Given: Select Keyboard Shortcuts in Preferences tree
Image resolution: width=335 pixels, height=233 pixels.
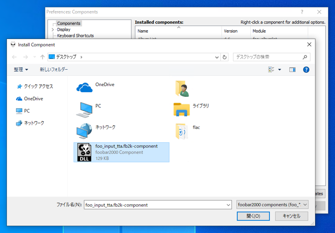Looking at the screenshot, I should click(75, 36).
